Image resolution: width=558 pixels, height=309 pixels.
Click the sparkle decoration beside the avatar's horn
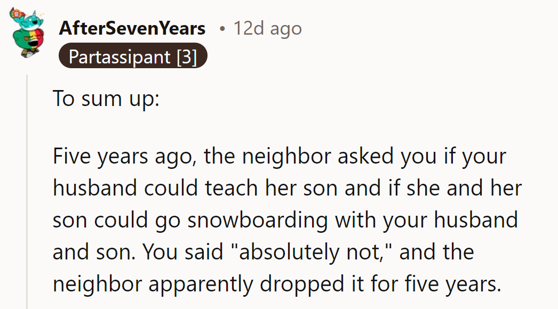pos(42,14)
